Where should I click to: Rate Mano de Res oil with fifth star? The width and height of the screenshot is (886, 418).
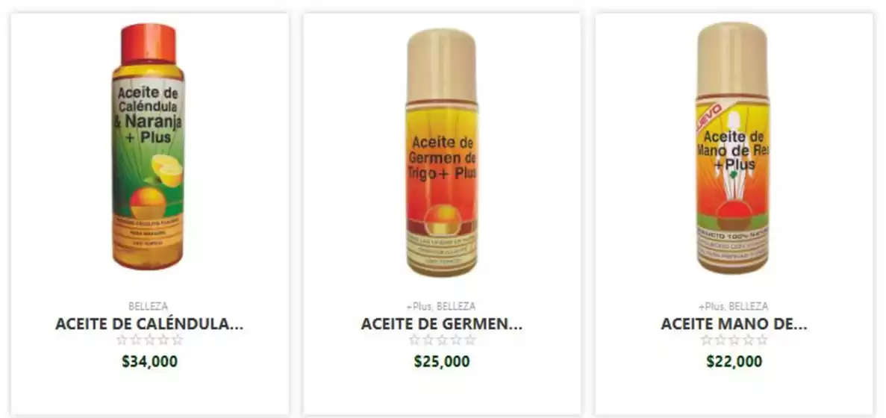[762, 340]
